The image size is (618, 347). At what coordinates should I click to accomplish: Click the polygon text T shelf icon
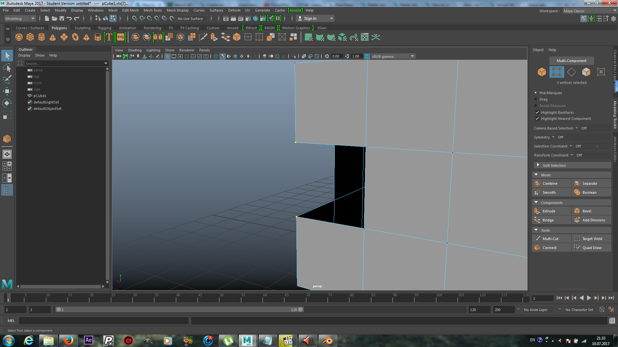pos(109,37)
